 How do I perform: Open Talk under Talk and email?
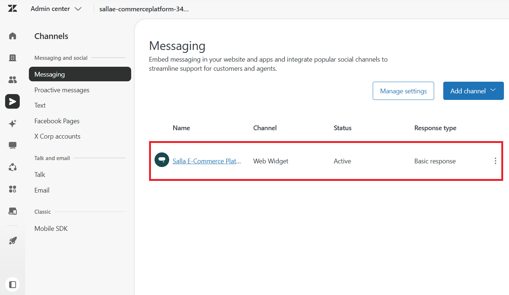(x=40, y=175)
